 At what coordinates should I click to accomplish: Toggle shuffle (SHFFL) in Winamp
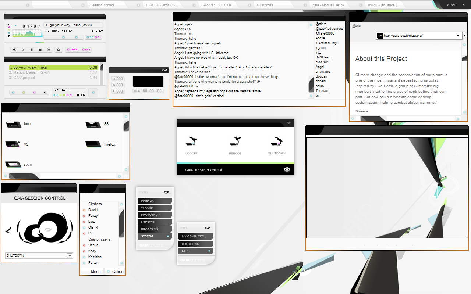[73, 50]
